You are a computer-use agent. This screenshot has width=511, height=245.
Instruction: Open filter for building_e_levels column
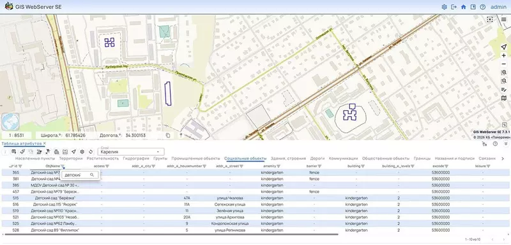413,166
